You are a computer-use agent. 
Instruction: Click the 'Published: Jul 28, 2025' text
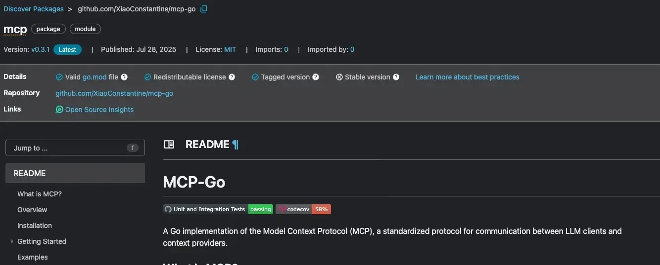[x=139, y=49]
